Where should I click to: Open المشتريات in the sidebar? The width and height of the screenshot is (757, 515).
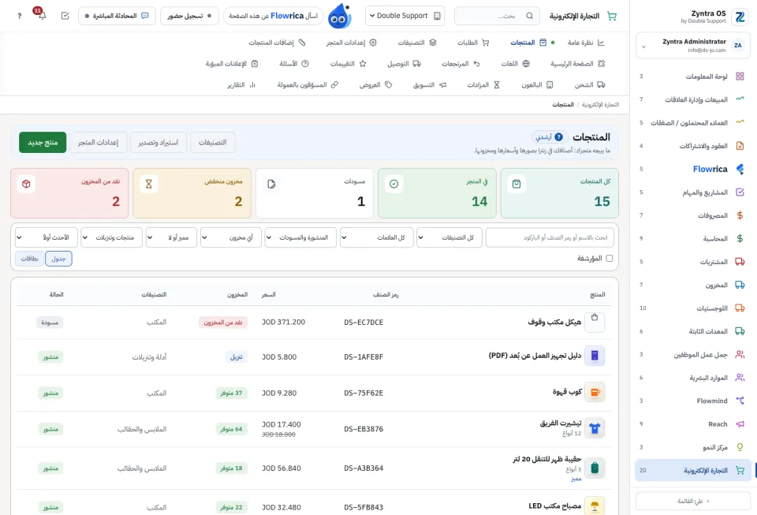click(x=693, y=262)
